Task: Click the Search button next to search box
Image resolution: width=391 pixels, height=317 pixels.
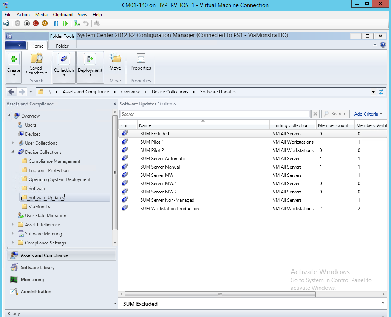Action: (x=334, y=114)
